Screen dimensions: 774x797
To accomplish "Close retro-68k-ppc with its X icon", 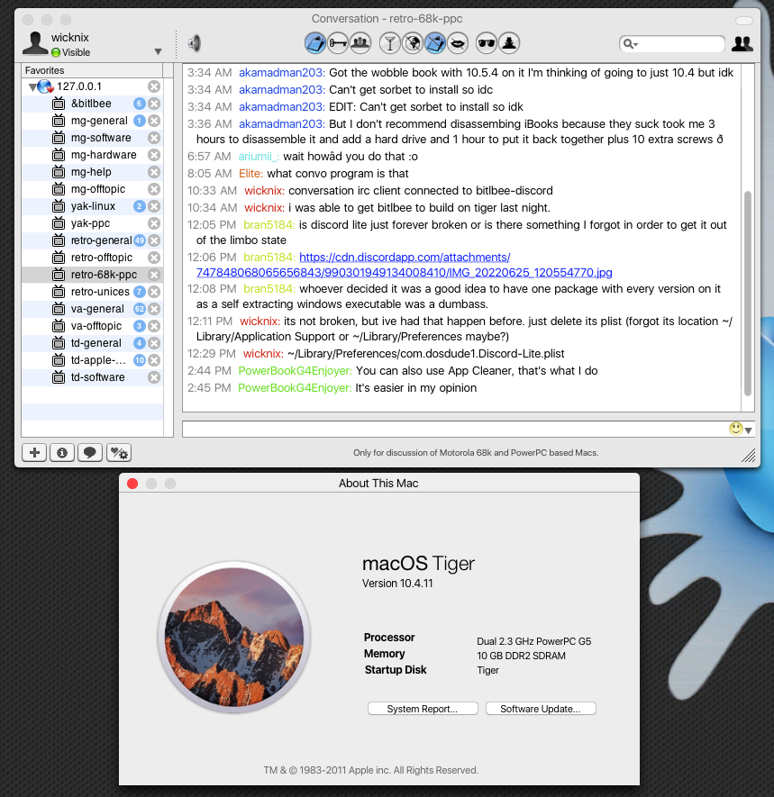I will pyautogui.click(x=154, y=275).
